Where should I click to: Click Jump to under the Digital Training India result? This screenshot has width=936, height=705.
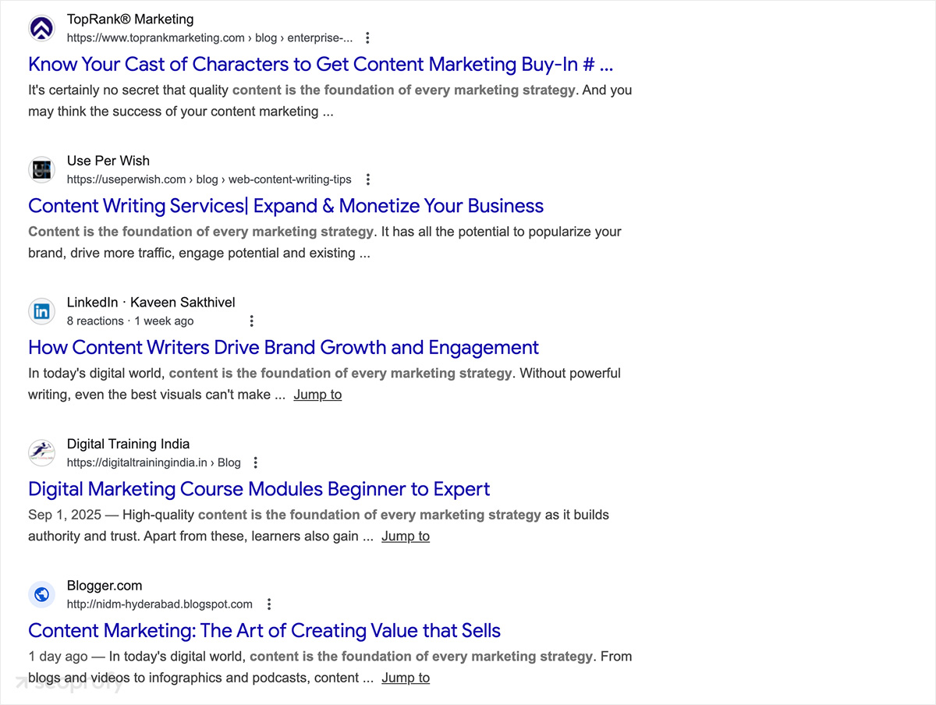pos(406,536)
